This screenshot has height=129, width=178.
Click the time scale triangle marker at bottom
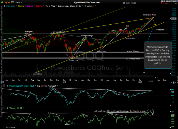(x=155, y=78)
